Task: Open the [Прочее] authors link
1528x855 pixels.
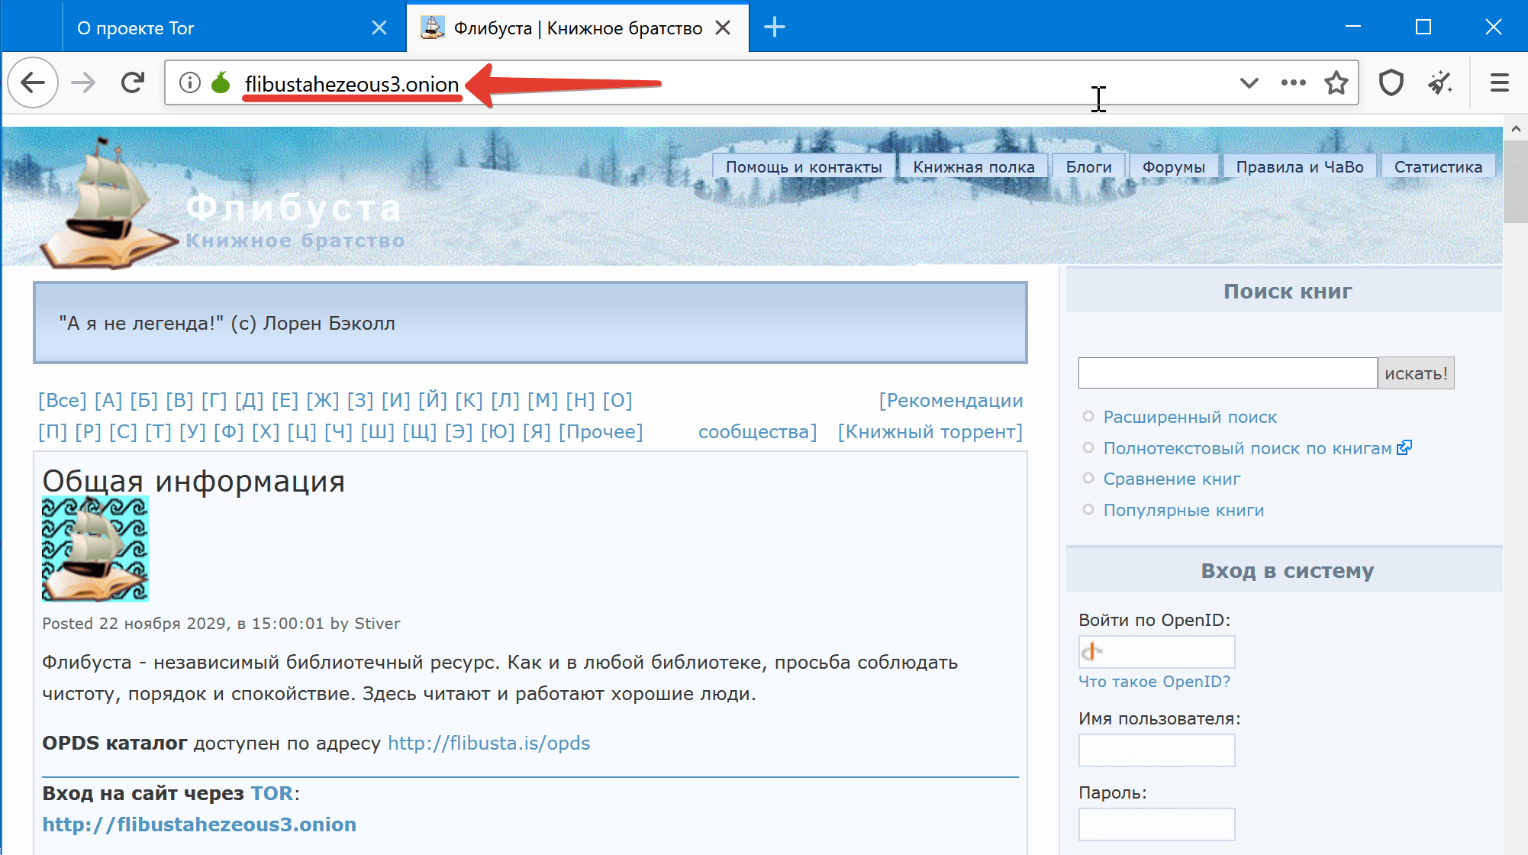Action: (601, 431)
